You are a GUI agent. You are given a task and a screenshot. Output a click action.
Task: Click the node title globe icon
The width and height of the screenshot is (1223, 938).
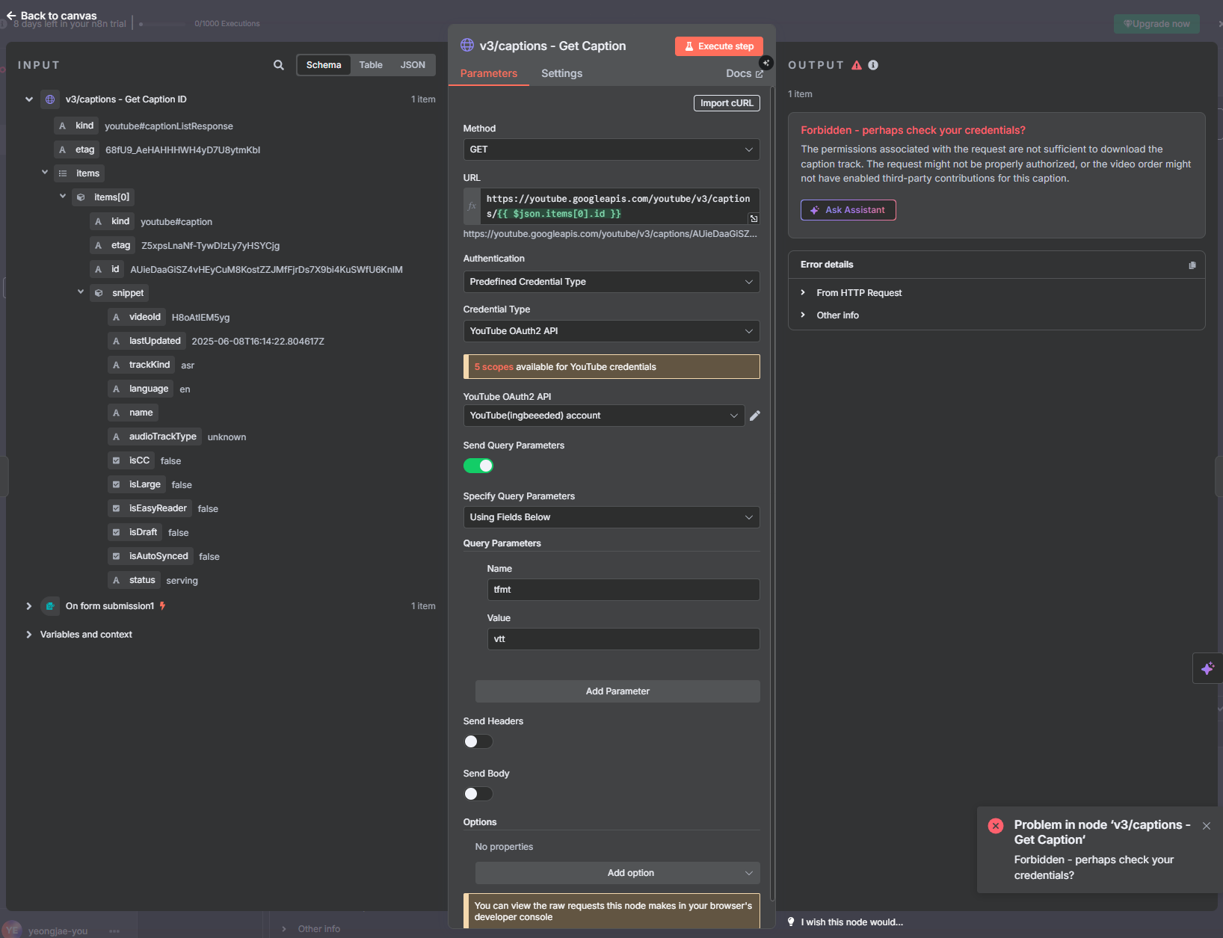[x=467, y=45]
